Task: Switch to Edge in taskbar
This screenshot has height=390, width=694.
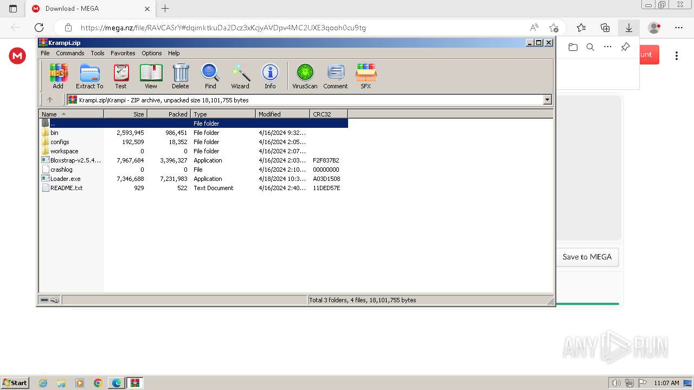Action: click(x=117, y=383)
